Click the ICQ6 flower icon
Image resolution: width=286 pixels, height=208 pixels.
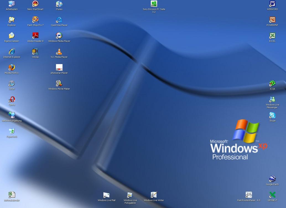pos(272,83)
